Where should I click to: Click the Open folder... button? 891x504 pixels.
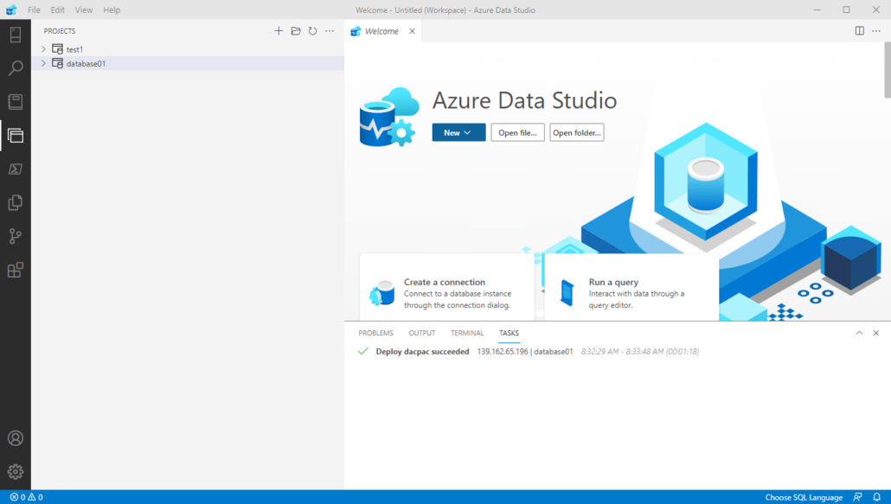(x=577, y=132)
